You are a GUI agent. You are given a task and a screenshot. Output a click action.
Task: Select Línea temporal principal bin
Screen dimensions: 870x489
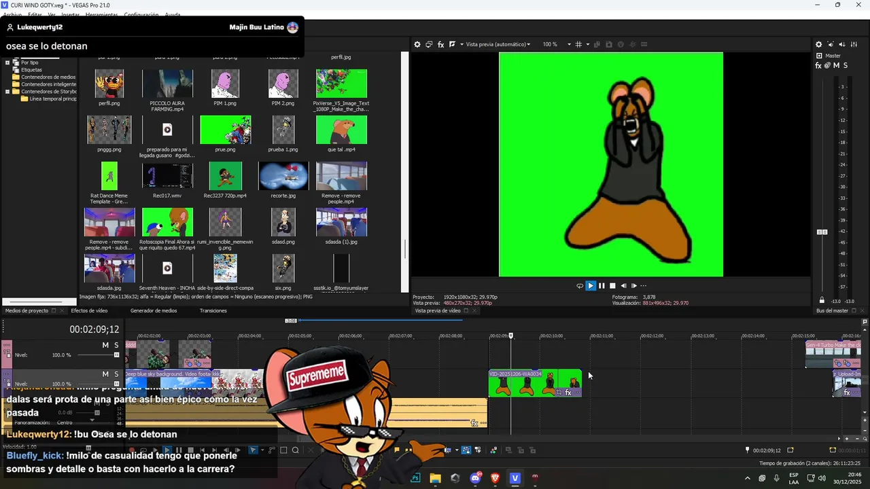pyautogui.click(x=52, y=99)
